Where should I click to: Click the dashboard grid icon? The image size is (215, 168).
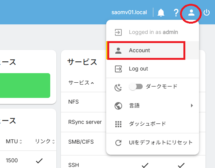coord(118,124)
